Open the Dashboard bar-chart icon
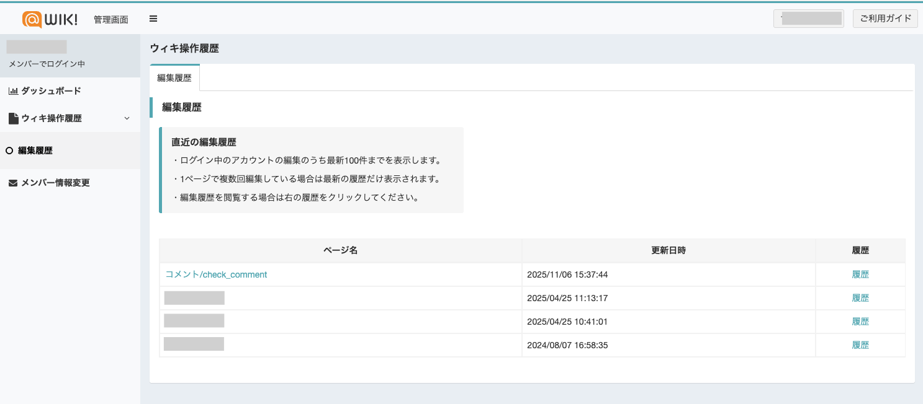The image size is (923, 404). tap(13, 91)
